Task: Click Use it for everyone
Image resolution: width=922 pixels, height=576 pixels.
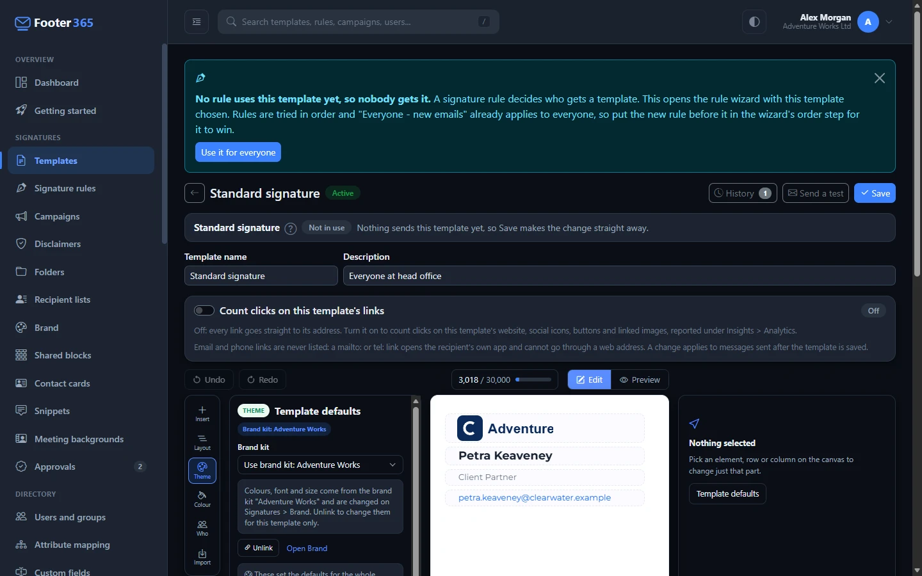Action: pyautogui.click(x=238, y=152)
